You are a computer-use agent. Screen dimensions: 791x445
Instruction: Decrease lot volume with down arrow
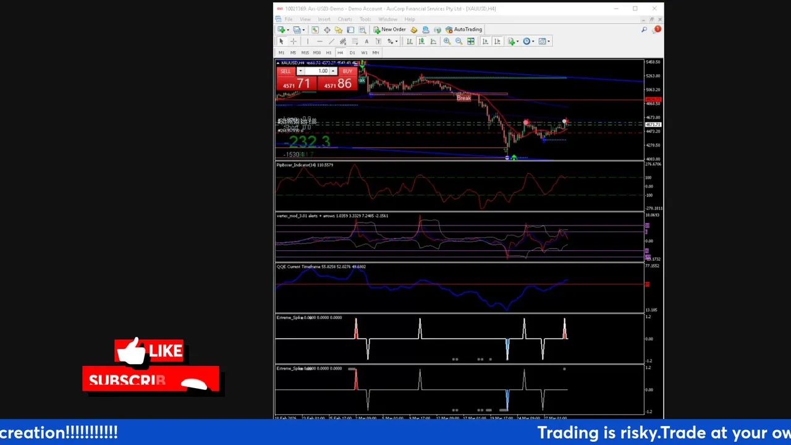click(x=300, y=71)
